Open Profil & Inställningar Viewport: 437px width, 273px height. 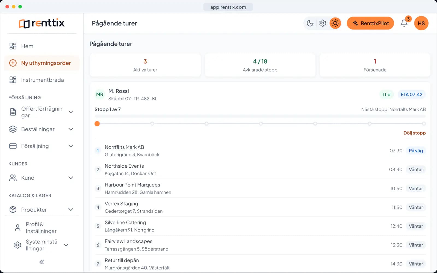point(42,228)
